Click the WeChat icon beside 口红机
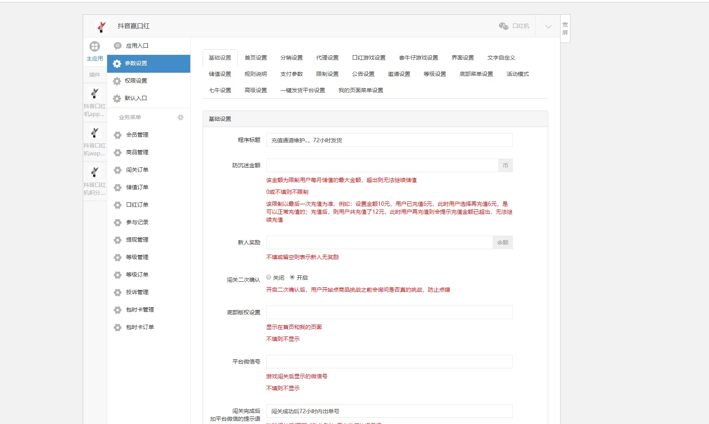Screen dimensions: 709x424 [x=503, y=26]
